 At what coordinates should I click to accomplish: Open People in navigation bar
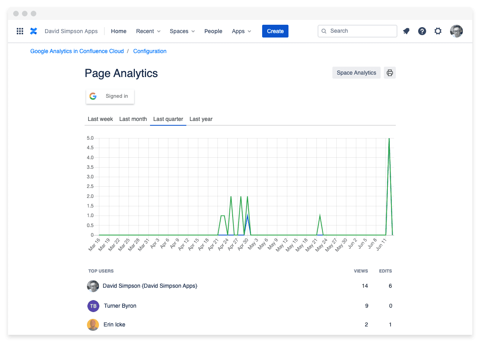coord(213,31)
